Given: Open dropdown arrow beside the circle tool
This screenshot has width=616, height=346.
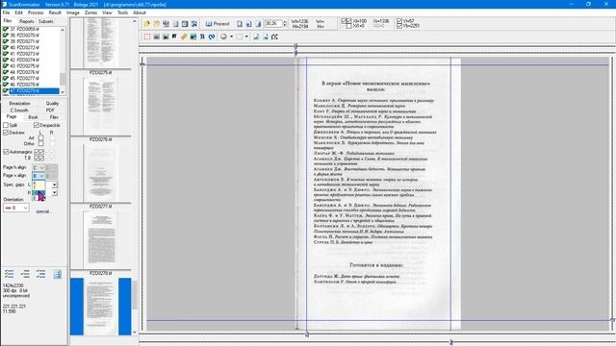Looking at the screenshot, I should 231,37.
